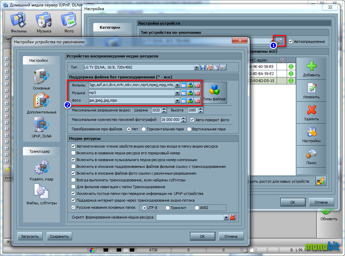Screen dimensions: 345x256
Task: Click colored cubes icon in Фильмы row
Action: [190, 85]
